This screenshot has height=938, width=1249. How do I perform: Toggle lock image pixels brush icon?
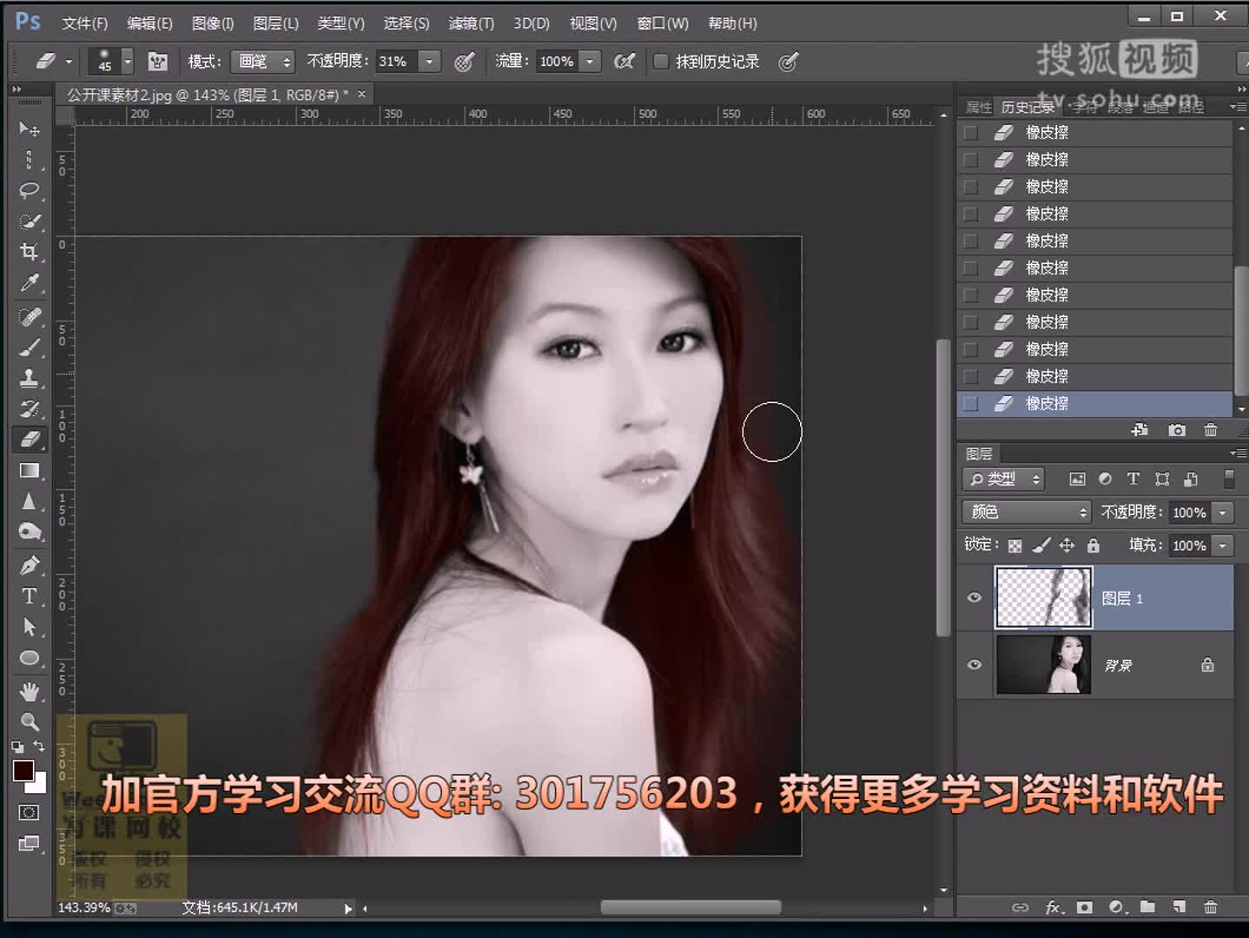(x=1041, y=545)
